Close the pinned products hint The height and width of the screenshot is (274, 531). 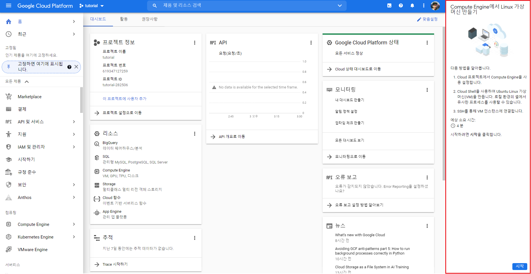(76, 67)
